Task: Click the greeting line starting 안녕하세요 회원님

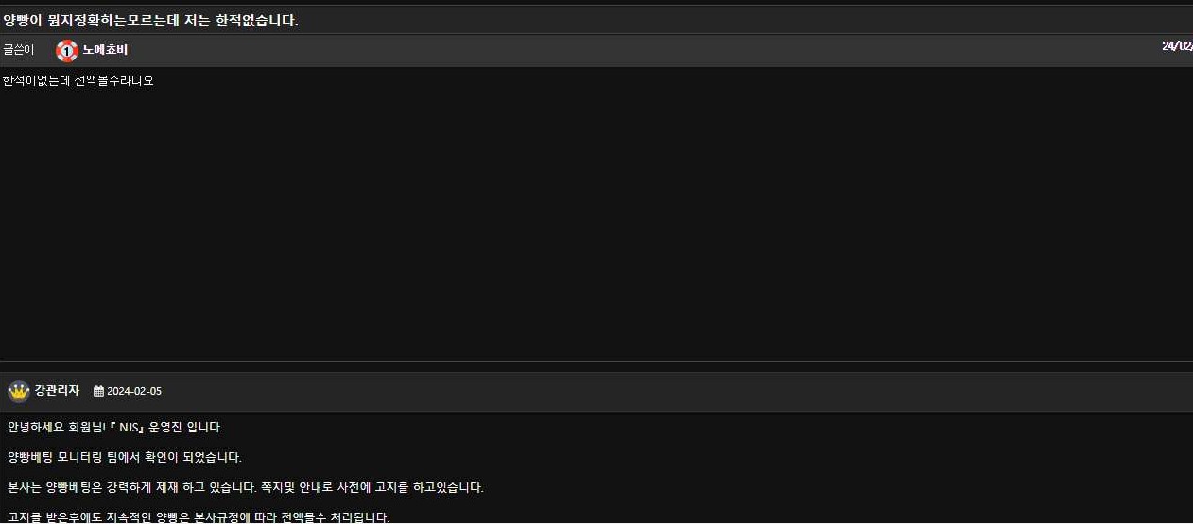Action: (115, 427)
